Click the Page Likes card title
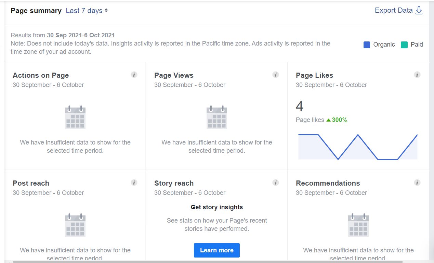The width and height of the screenshot is (434, 263). click(314, 75)
